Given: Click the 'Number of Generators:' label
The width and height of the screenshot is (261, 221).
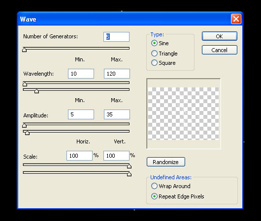Looking at the screenshot, I should tap(51, 36).
